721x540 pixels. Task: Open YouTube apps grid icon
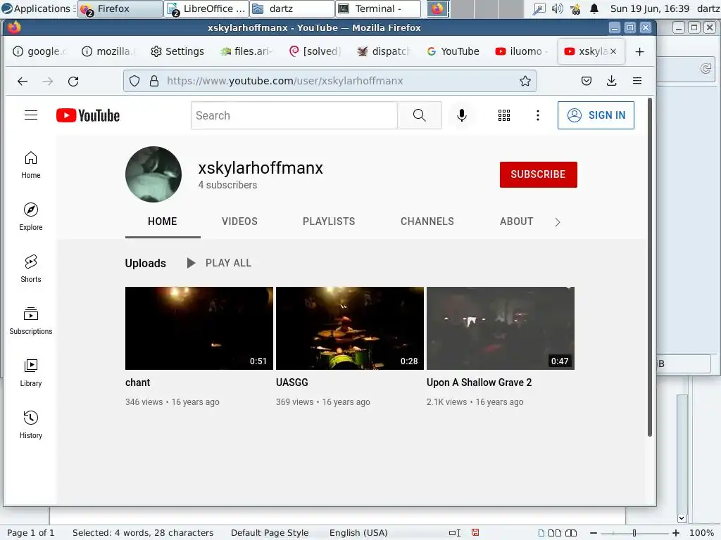coord(504,115)
